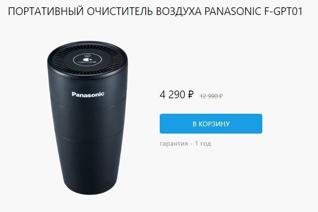Image resolution: width=318 pixels, height=212 pixels.
Task: Add the purifier to cart with В КОРЗИНУ
Action: (x=211, y=124)
